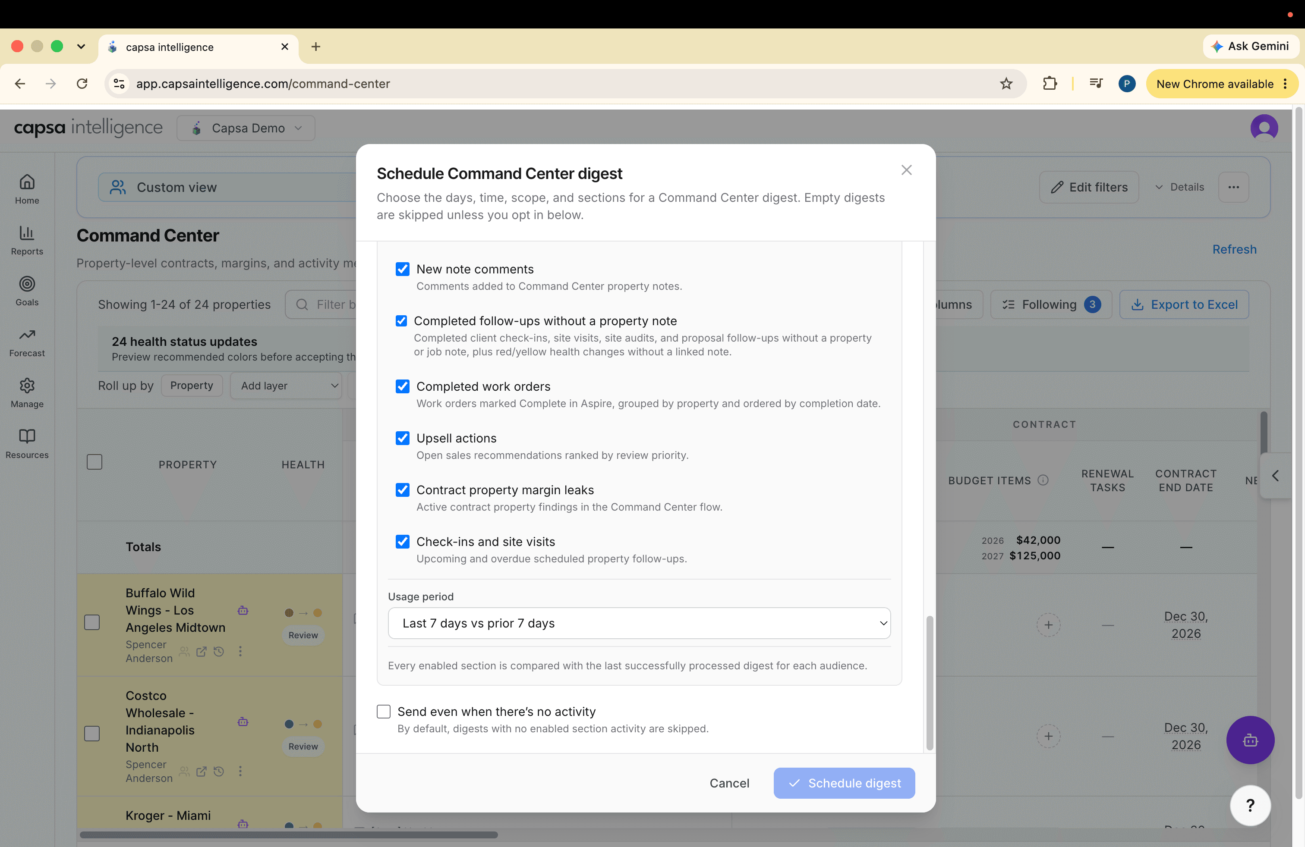Uncheck Check-ins and site visits
The image size is (1305, 847).
point(403,542)
